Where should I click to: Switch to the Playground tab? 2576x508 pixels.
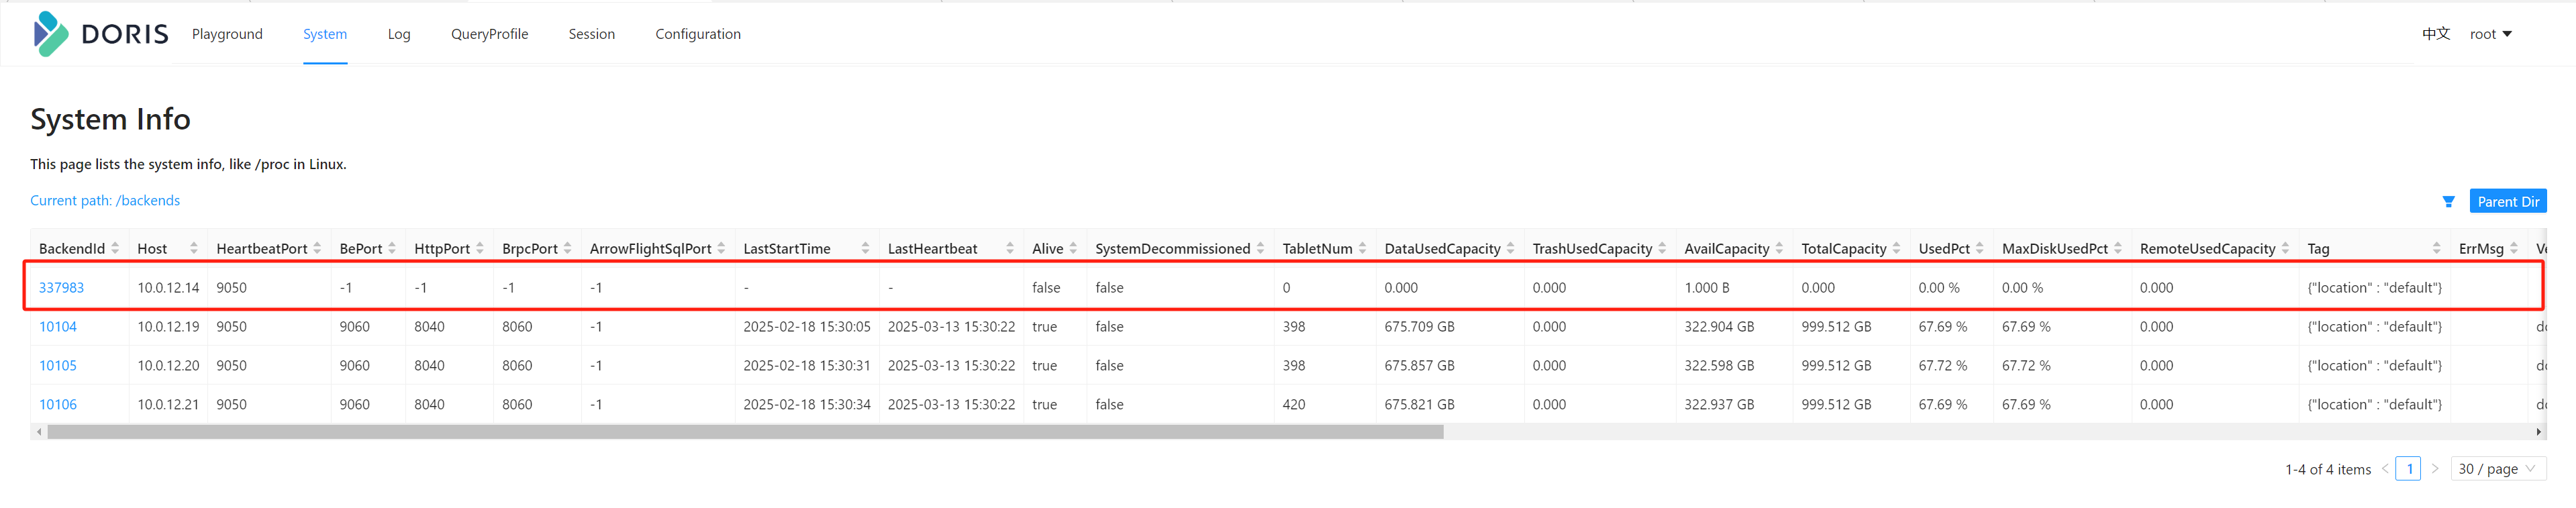pyautogui.click(x=227, y=34)
